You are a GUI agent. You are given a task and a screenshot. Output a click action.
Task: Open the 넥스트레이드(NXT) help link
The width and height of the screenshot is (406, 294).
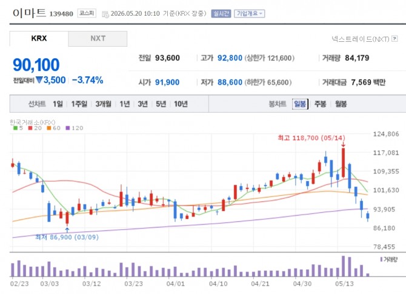361,39
